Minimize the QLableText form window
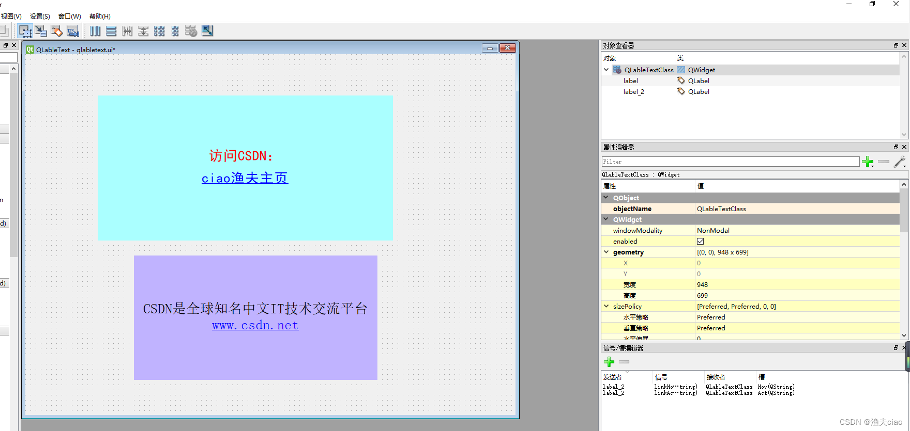910x431 pixels. pyautogui.click(x=490, y=48)
